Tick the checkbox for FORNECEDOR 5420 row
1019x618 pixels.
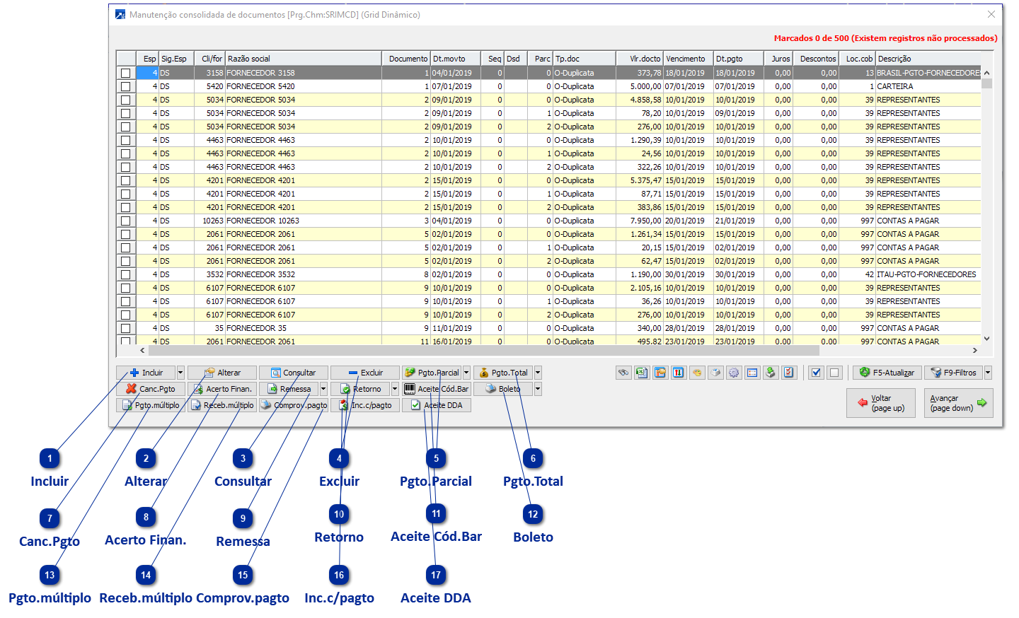(x=126, y=86)
